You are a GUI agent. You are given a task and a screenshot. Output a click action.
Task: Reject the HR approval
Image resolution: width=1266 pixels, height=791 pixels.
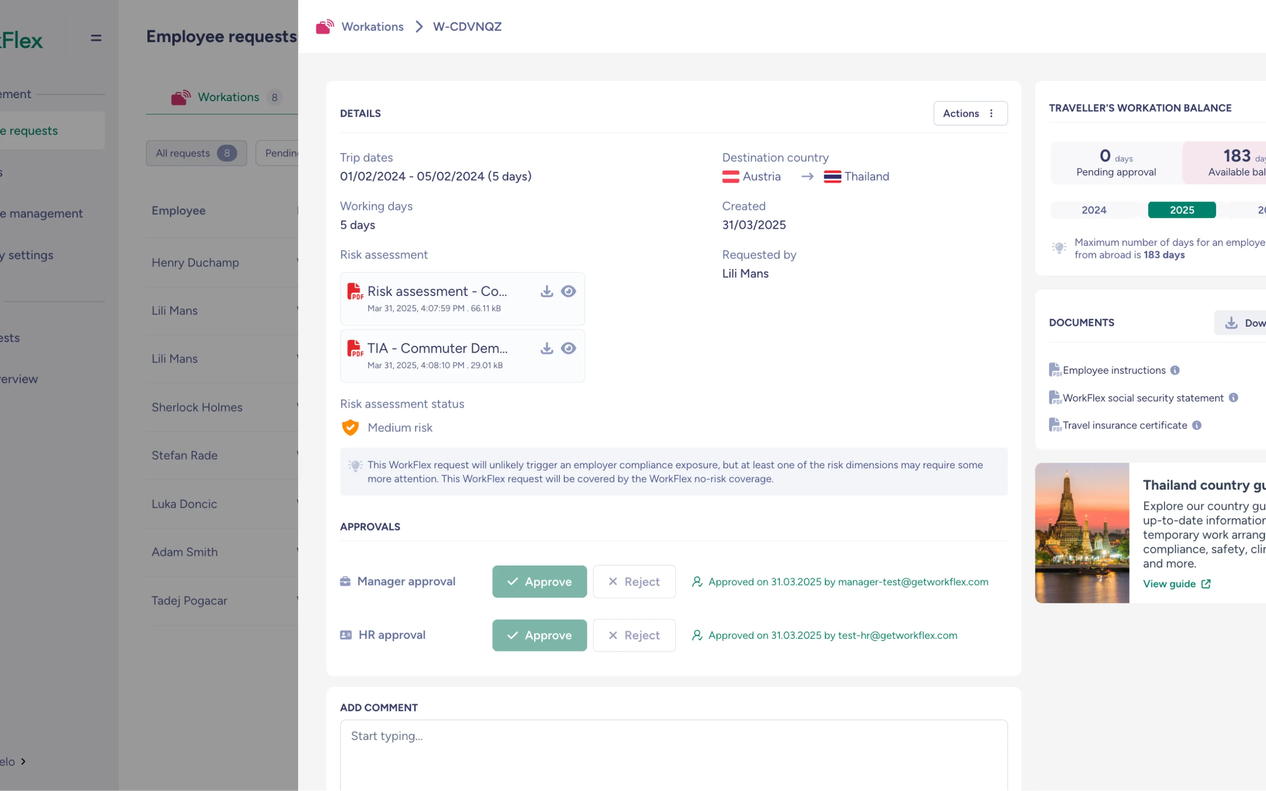coord(634,635)
